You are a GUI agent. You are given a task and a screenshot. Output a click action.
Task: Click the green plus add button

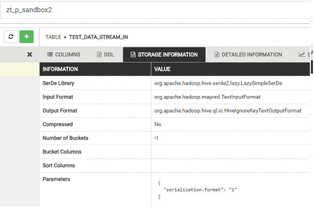pyautogui.click(x=26, y=37)
